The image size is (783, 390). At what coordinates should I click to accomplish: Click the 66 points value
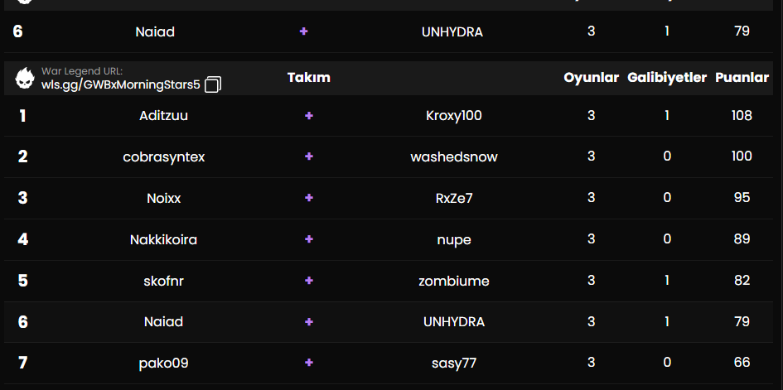[742, 363]
